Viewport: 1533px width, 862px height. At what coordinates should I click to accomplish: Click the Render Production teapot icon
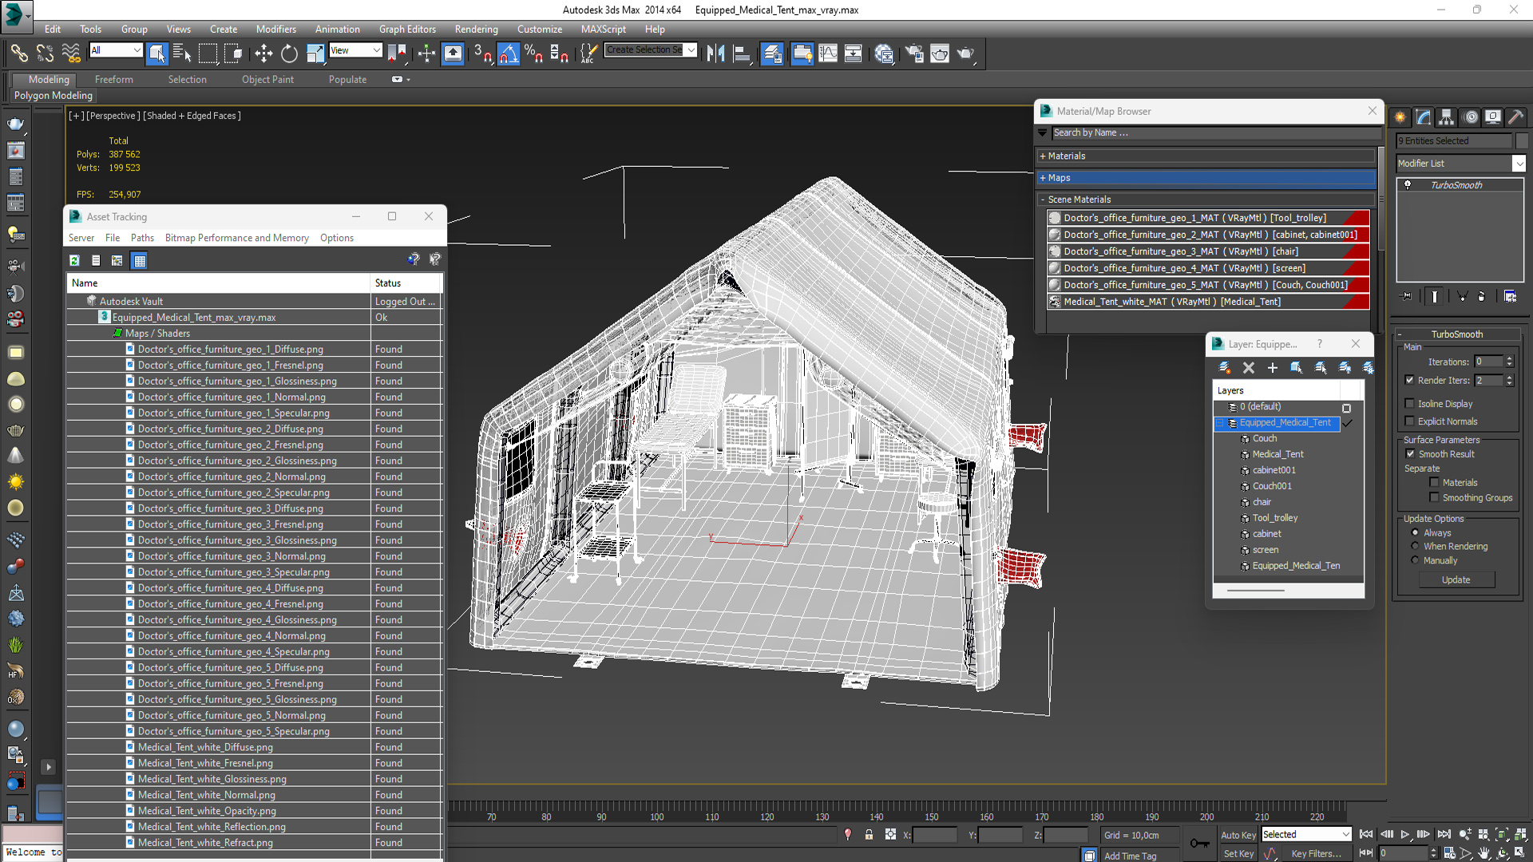(966, 53)
